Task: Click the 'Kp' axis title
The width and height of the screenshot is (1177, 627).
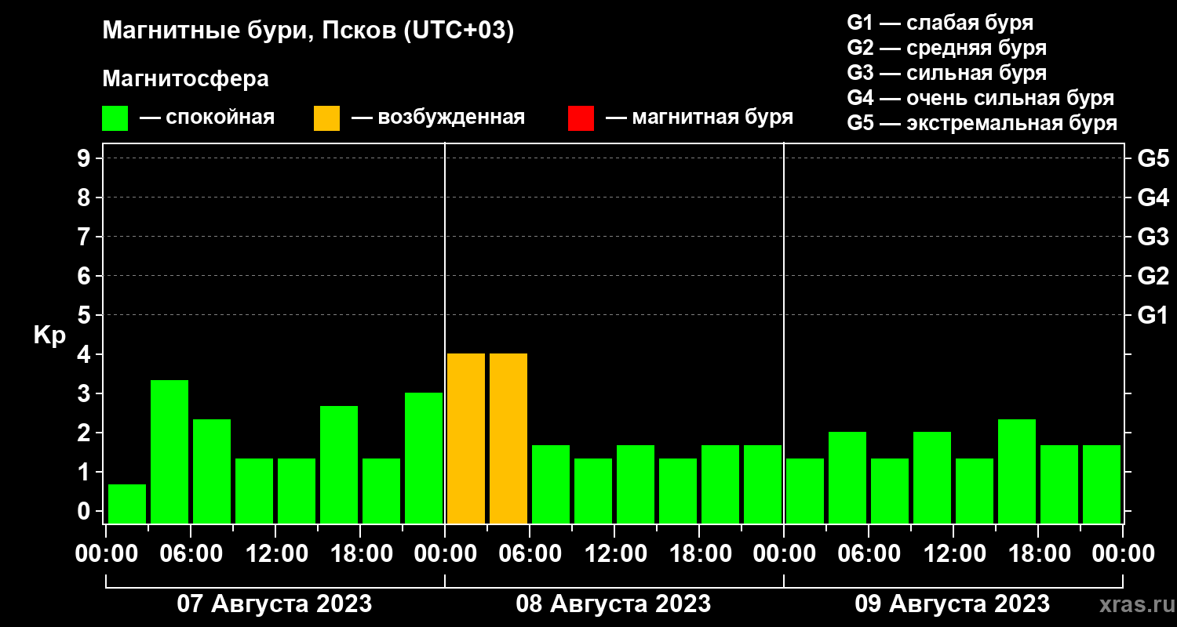Action: [49, 335]
